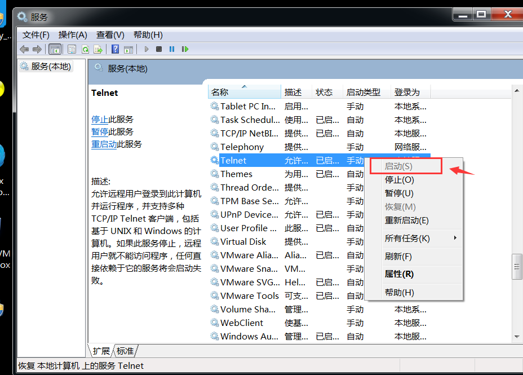Pause the service with the pause icon
The image size is (523, 375).
pos(171,49)
